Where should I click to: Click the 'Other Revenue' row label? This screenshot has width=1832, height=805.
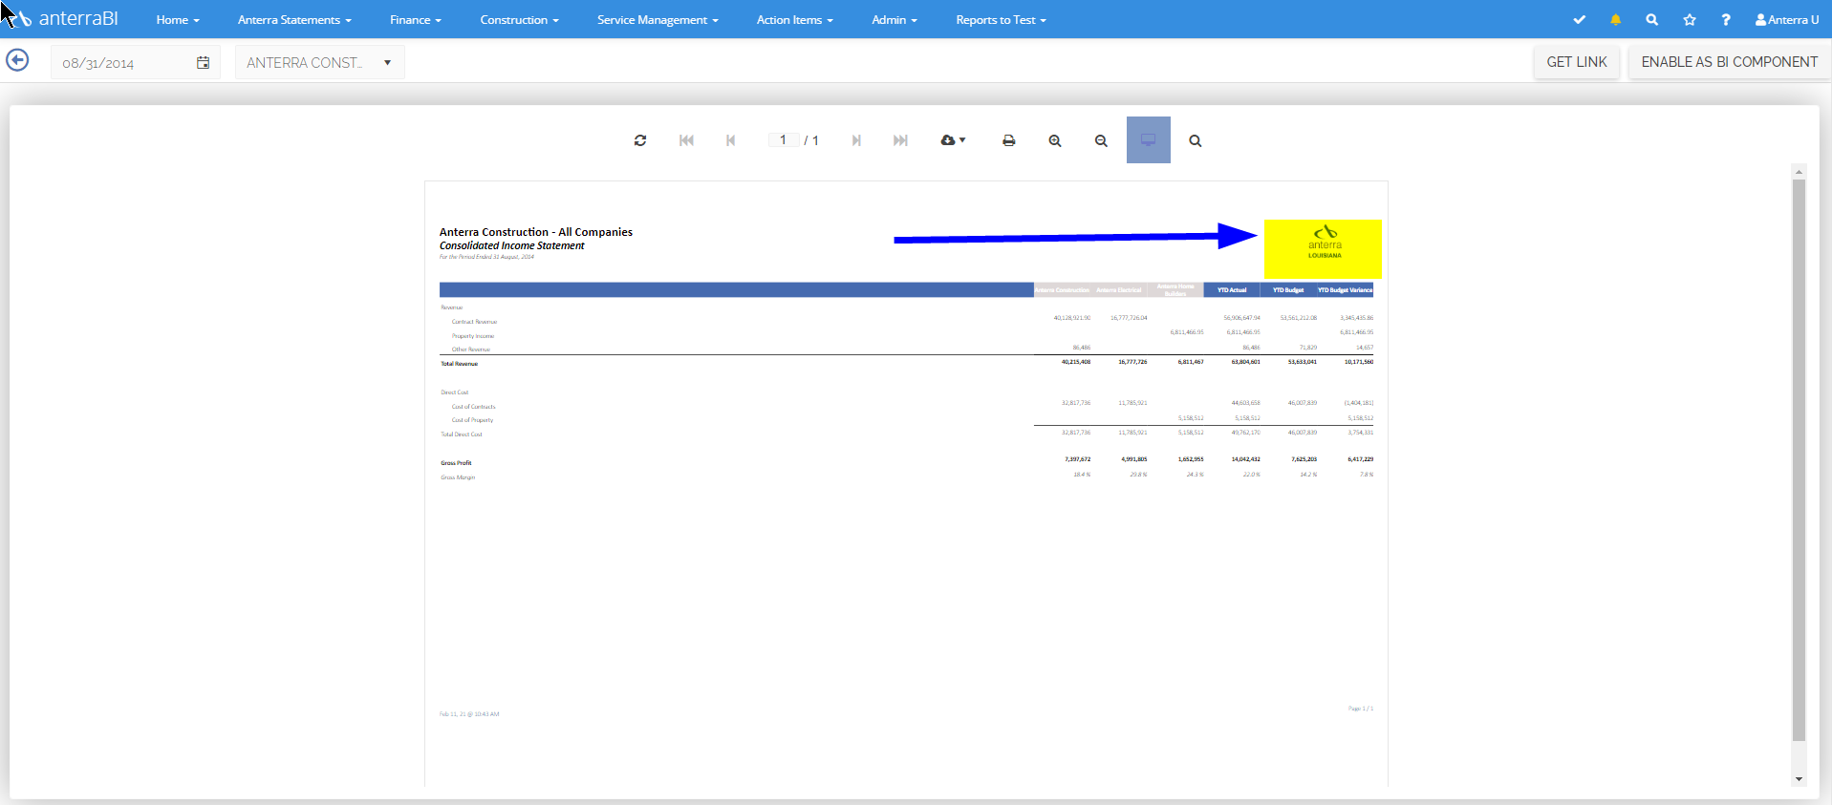[x=471, y=350]
